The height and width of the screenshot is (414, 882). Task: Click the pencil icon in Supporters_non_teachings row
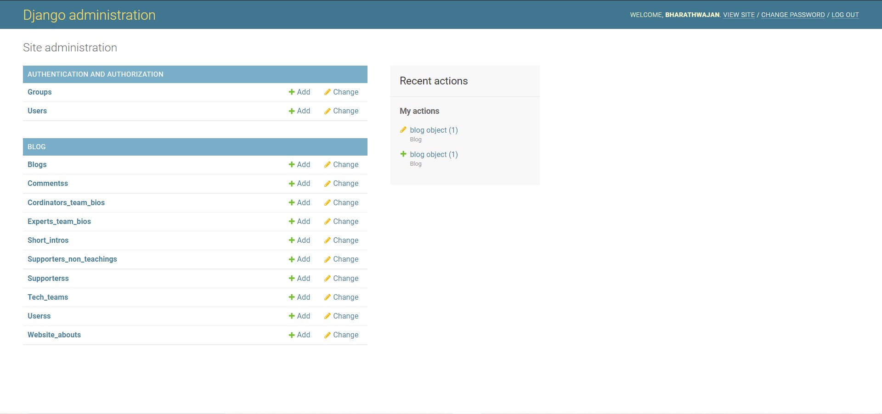[x=327, y=259]
